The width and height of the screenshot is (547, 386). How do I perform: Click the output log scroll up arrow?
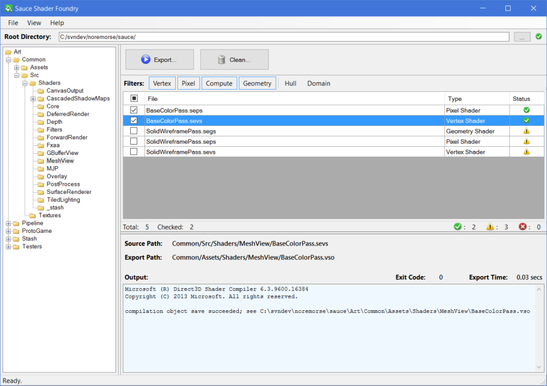539,289
